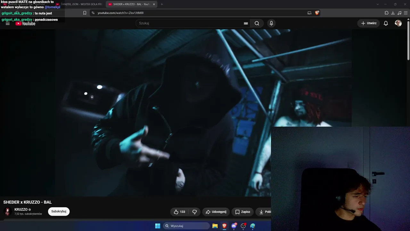Open the browser extensions puzzle icon
410x231 pixels.
pos(386,13)
